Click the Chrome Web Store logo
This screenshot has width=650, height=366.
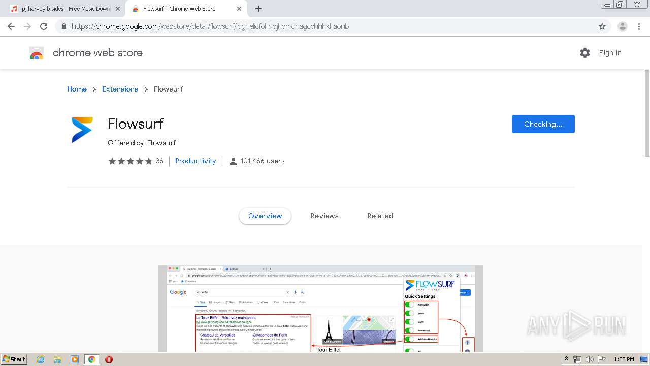click(37, 53)
